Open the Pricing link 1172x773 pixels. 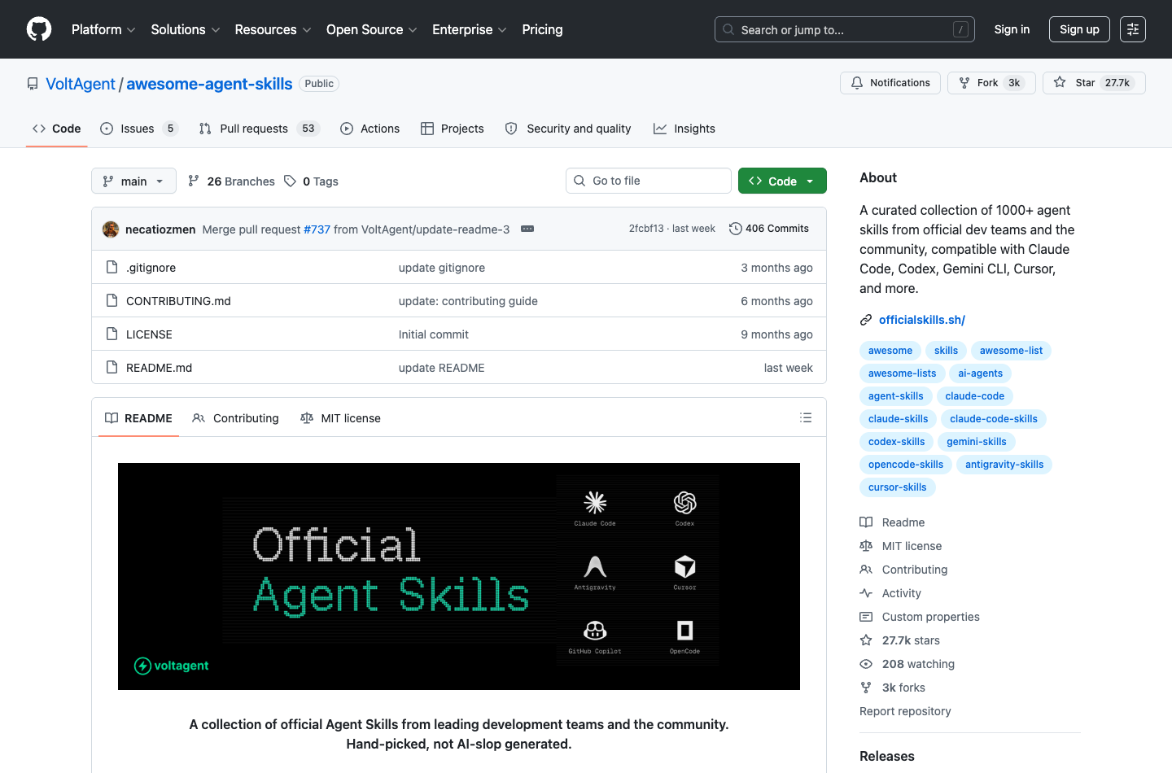(x=542, y=29)
